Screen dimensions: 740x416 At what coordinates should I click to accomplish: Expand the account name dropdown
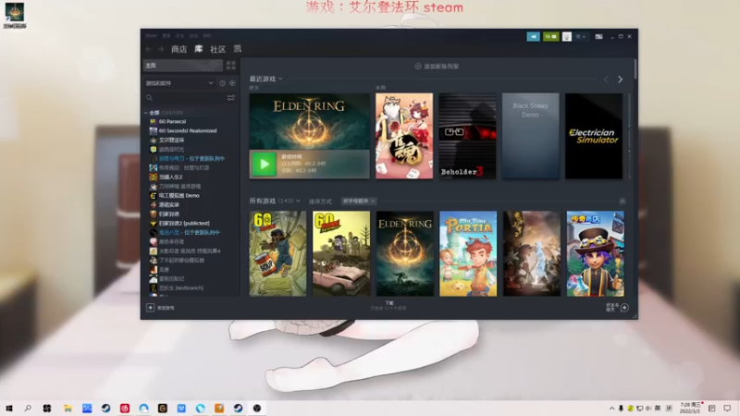(x=581, y=36)
